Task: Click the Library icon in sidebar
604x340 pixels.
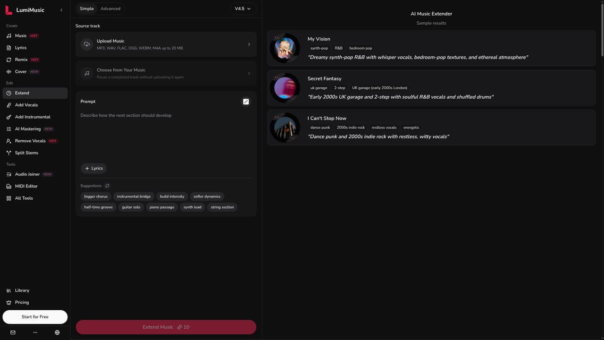Action: coord(9,290)
